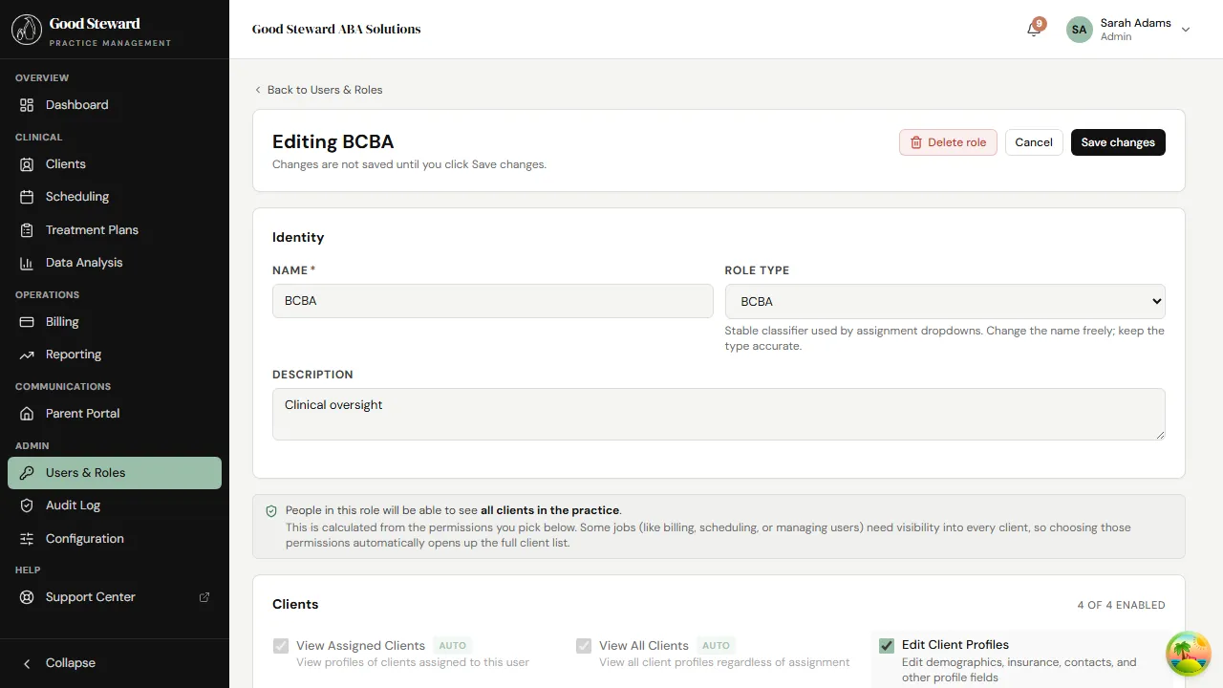Image resolution: width=1223 pixels, height=688 pixels.
Task: Toggle the View Assigned Clients checkbox
Action: [280, 645]
